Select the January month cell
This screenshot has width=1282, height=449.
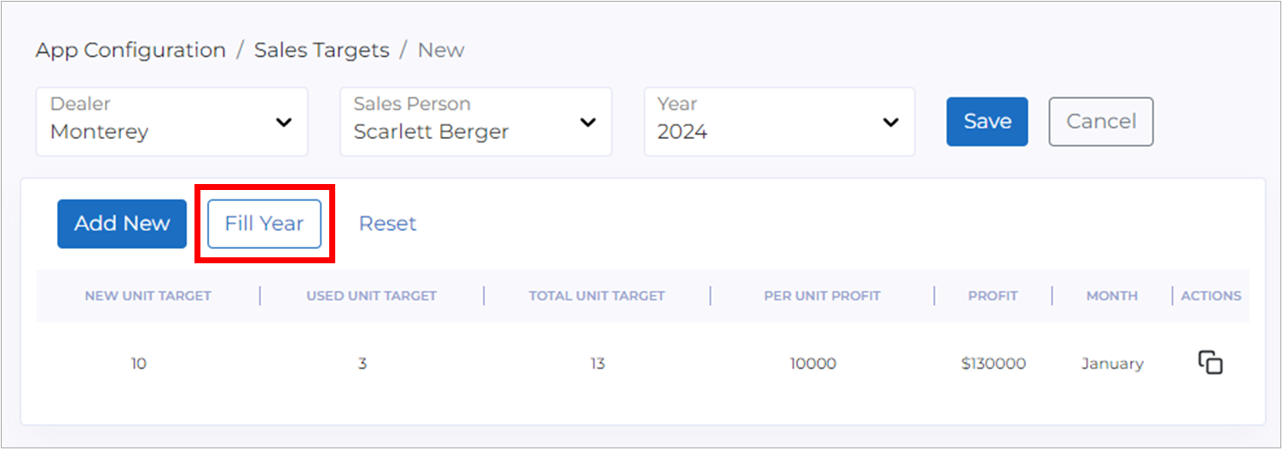point(1111,364)
